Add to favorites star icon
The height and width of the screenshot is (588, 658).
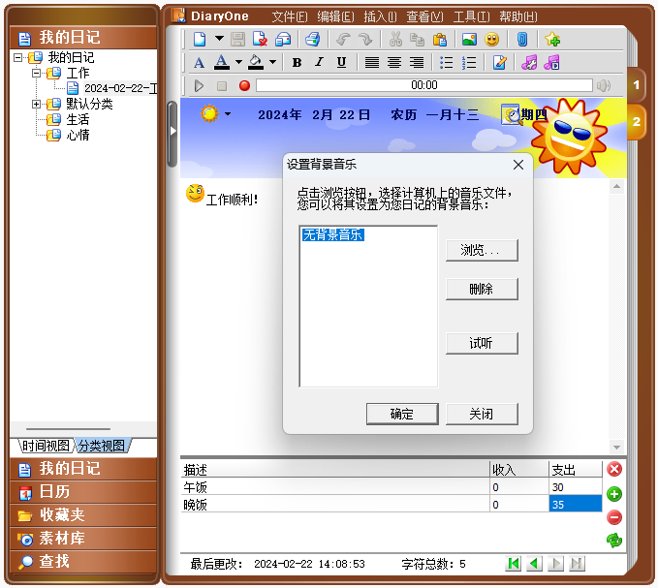[552, 39]
